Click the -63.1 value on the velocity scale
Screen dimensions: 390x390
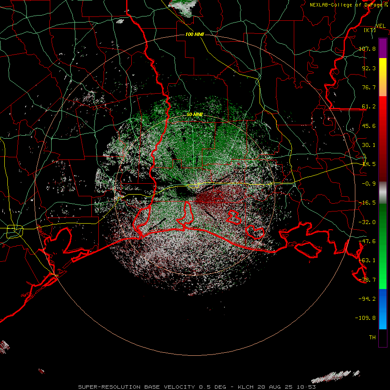click(367, 260)
